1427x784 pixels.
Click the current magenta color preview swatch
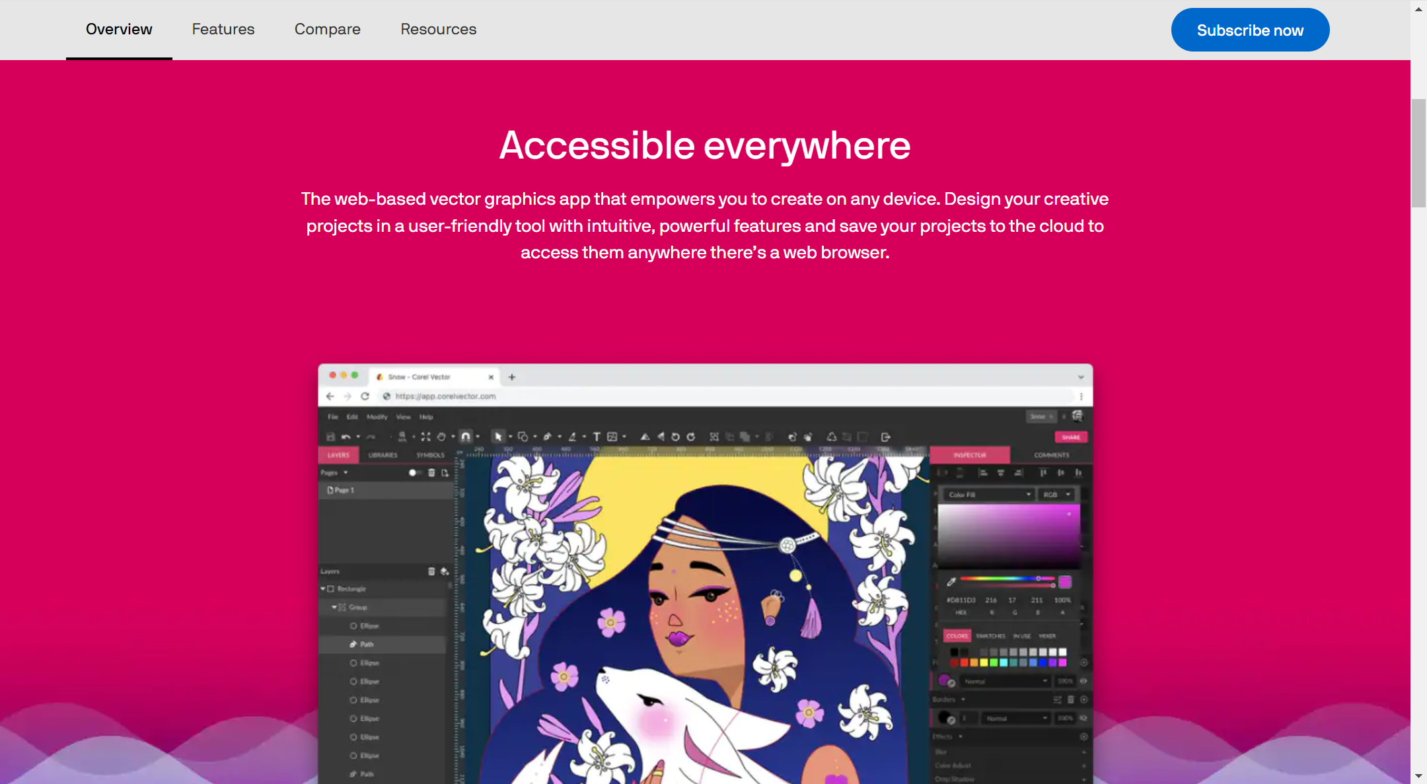coord(1065,582)
